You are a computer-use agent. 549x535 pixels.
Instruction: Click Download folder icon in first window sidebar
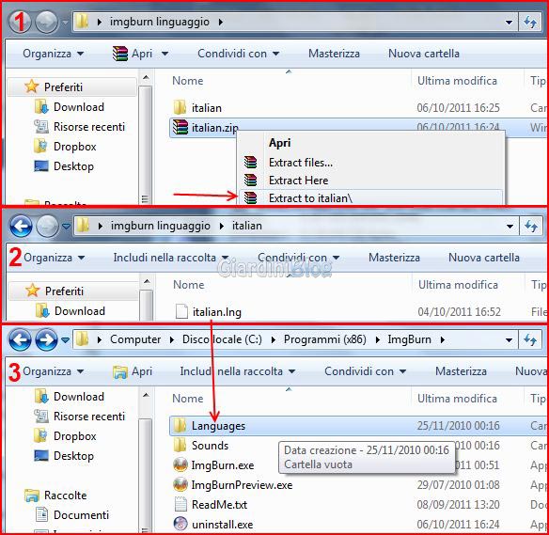(41, 107)
